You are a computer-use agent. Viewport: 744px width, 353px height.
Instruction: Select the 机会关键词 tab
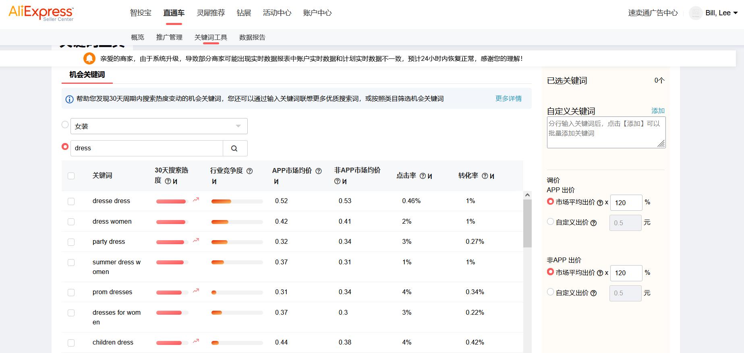87,75
